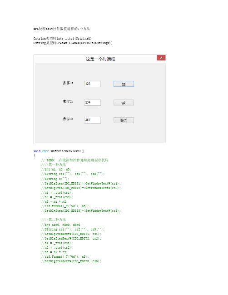Focus the 数字1 field containing 123
The image size is (228, 295).
pos(92,84)
